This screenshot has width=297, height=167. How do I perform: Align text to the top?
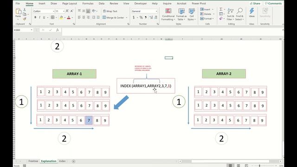pos(79,11)
